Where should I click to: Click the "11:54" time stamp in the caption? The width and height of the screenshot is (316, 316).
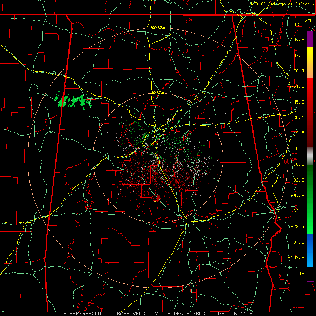click(x=249, y=314)
